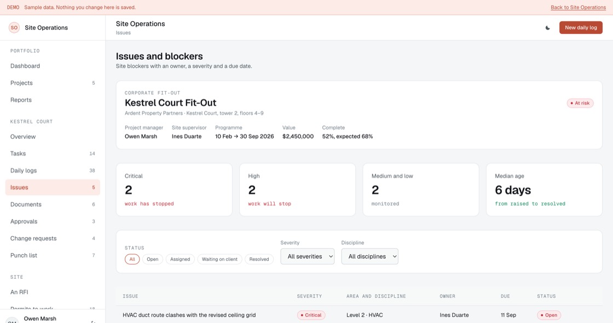The image size is (613, 323).
Task: Click the Medium and low summary card
Action: [421, 190]
